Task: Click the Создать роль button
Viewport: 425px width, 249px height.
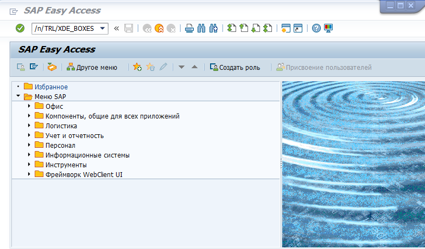Action: pyautogui.click(x=235, y=67)
